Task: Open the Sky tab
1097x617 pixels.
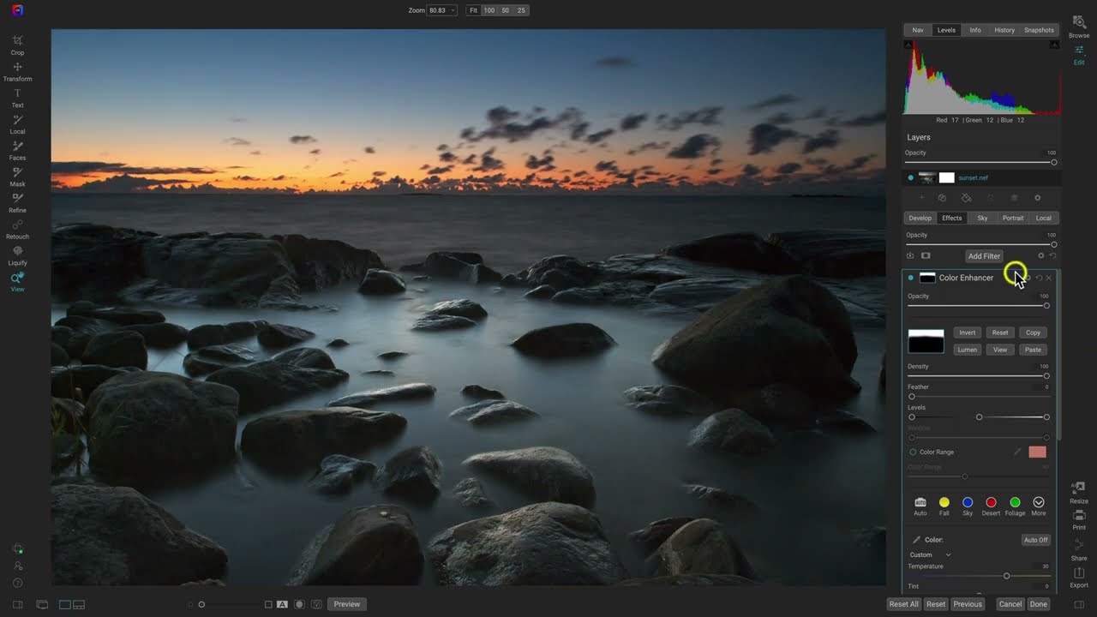Action: pyautogui.click(x=982, y=218)
